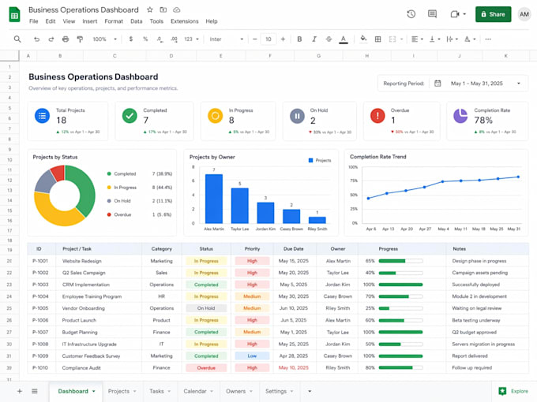Screen dimensions: 537x402
Task: Open text rotation dropdown
Action: (x=470, y=39)
